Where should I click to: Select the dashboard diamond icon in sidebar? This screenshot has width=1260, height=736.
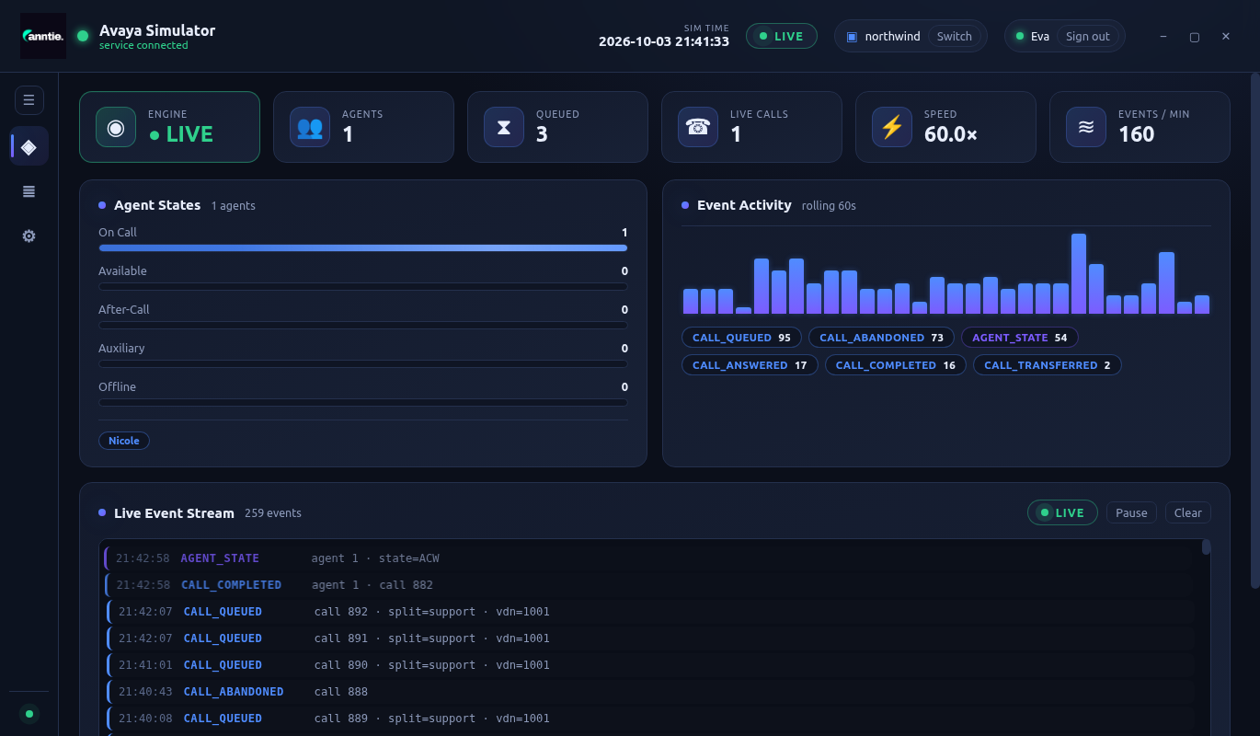click(x=29, y=146)
